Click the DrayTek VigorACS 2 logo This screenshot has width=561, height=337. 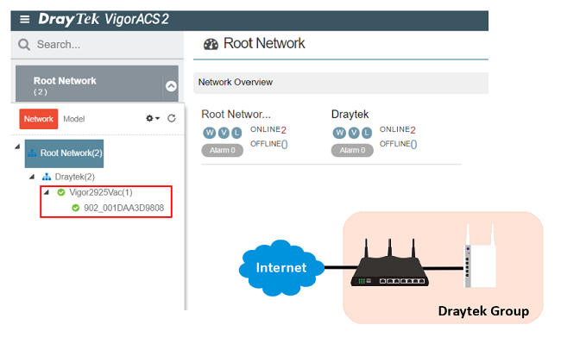coord(104,19)
